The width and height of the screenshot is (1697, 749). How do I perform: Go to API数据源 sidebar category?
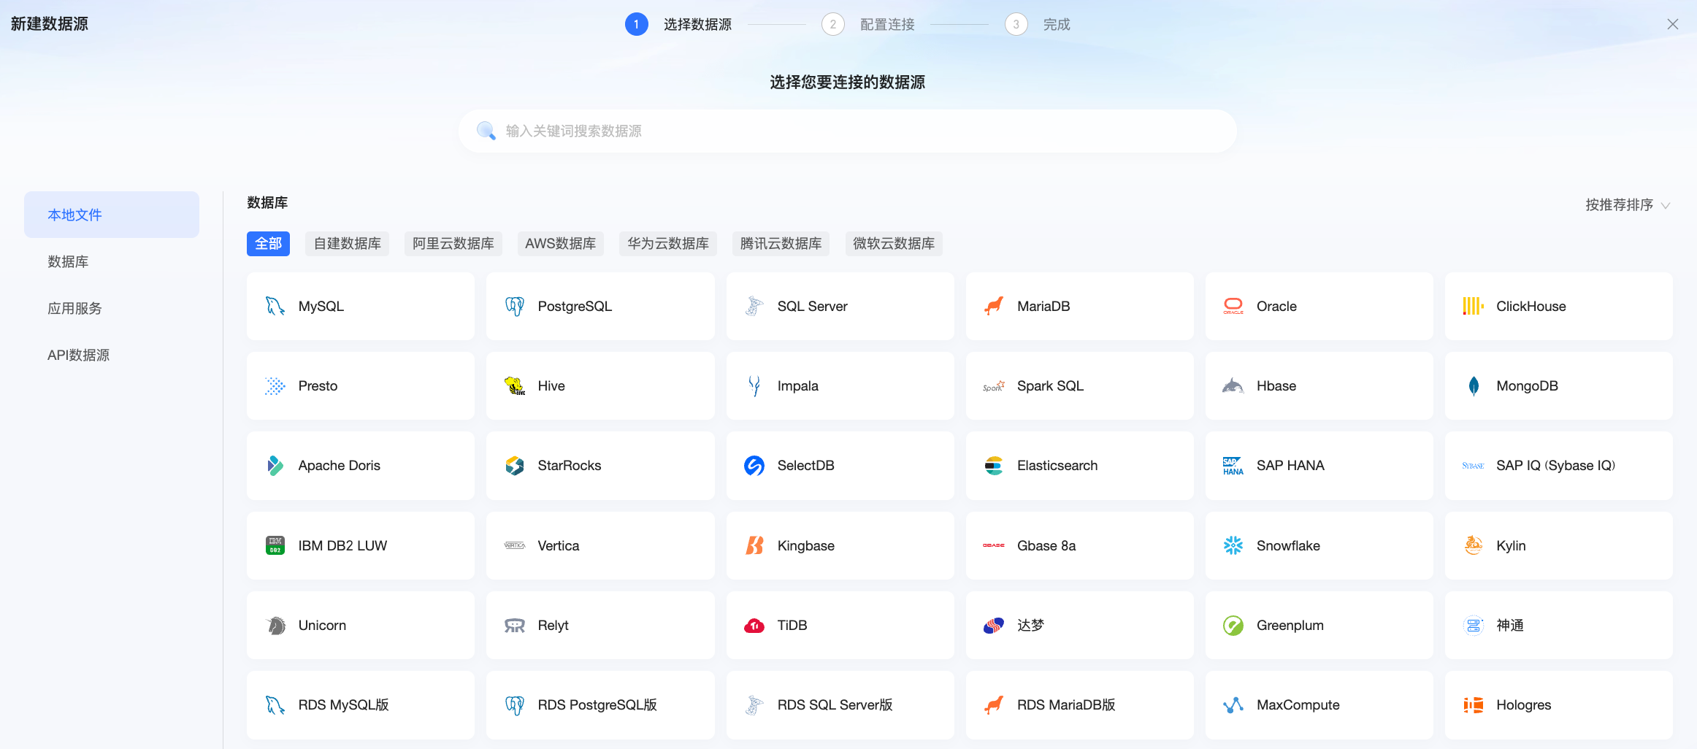[x=112, y=355]
